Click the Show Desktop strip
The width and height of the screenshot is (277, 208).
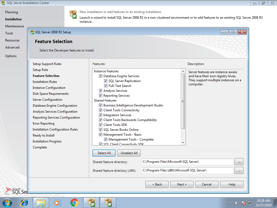point(275,203)
